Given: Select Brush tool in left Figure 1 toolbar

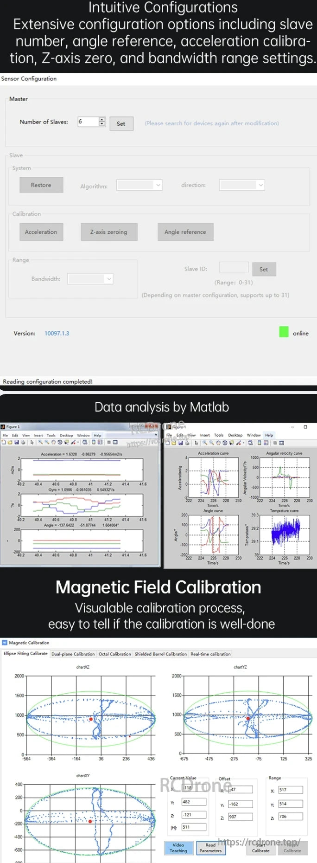Looking at the screenshot, I should tap(73, 442).
